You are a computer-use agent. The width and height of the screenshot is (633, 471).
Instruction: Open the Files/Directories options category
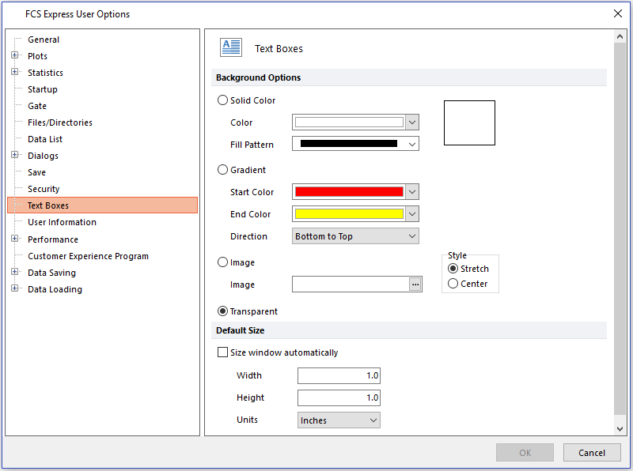point(60,122)
